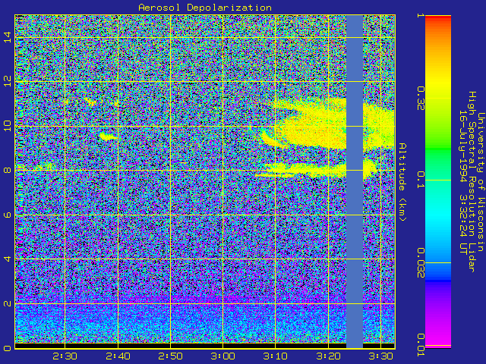Click the colorbar scale label 0.32

coord(420,99)
